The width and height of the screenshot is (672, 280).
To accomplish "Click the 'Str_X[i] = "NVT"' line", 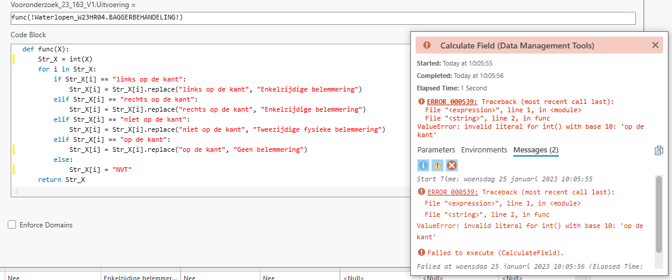I will [x=100, y=170].
